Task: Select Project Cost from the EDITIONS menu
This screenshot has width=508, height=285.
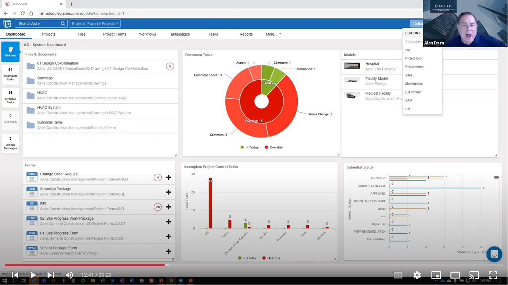Action: 414,58
